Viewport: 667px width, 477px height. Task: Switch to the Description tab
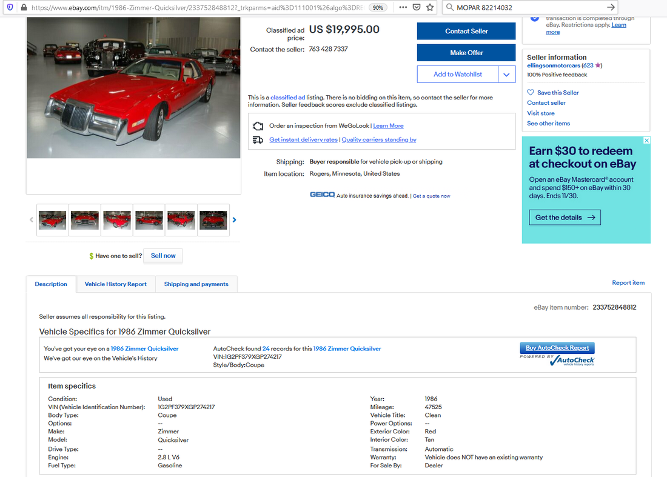(x=51, y=284)
